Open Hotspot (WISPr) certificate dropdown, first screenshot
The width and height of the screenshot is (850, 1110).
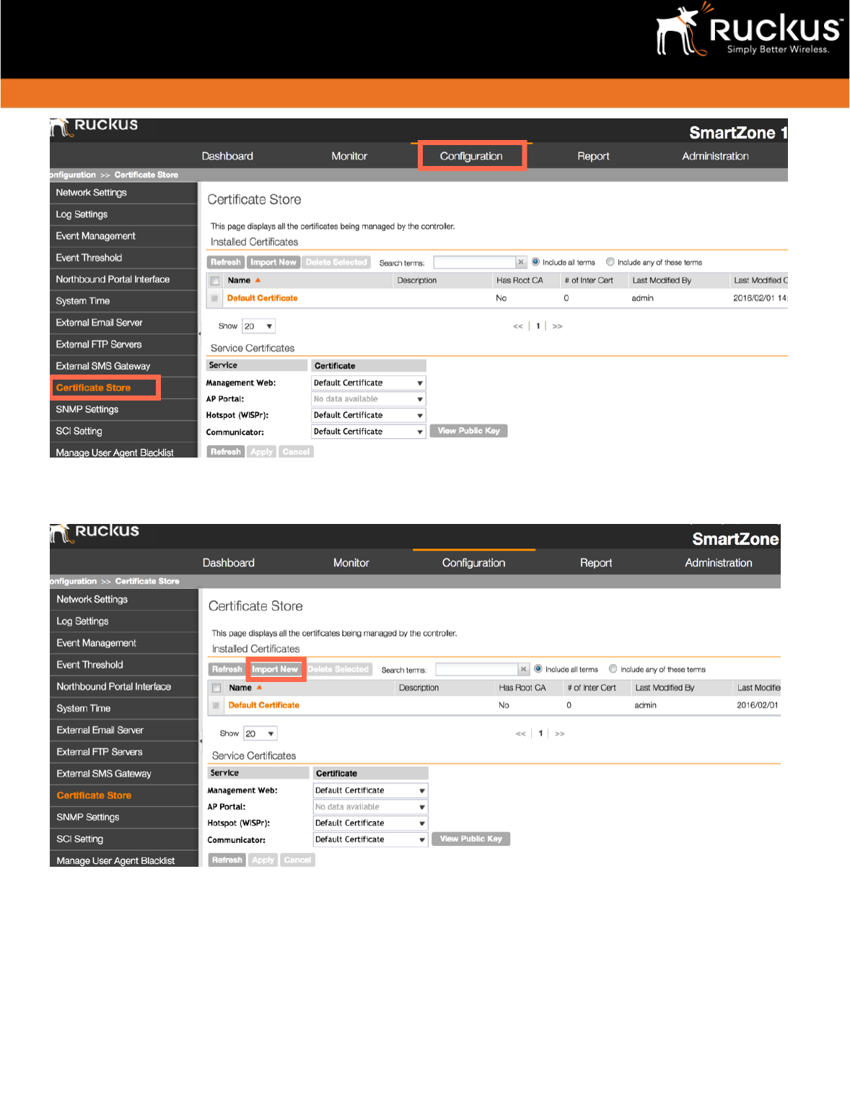[x=369, y=416]
